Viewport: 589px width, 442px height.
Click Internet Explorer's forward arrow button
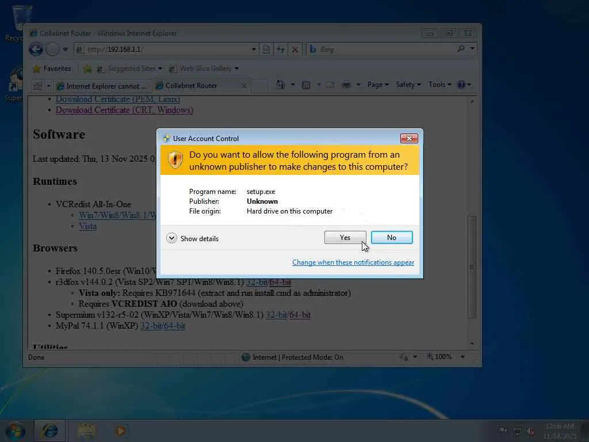click(x=52, y=49)
